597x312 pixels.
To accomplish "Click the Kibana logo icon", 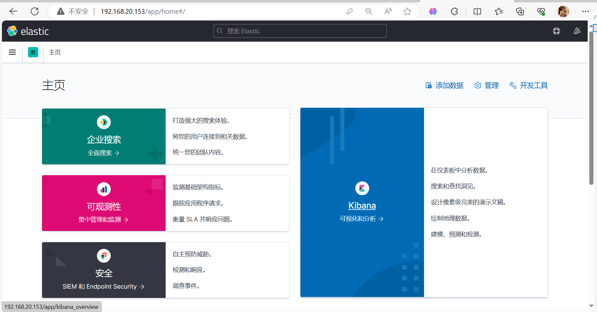I will click(362, 188).
